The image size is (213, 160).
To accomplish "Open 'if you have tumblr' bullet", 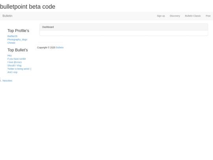I will click(17, 59).
